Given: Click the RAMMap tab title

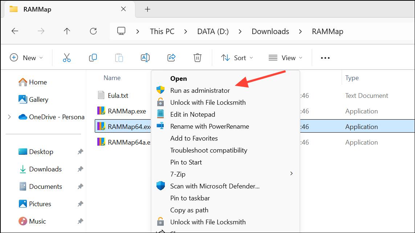Looking at the screenshot, I should [37, 9].
